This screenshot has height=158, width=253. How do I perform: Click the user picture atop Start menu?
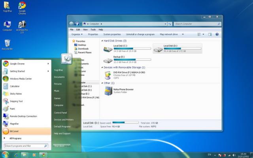click(66, 59)
